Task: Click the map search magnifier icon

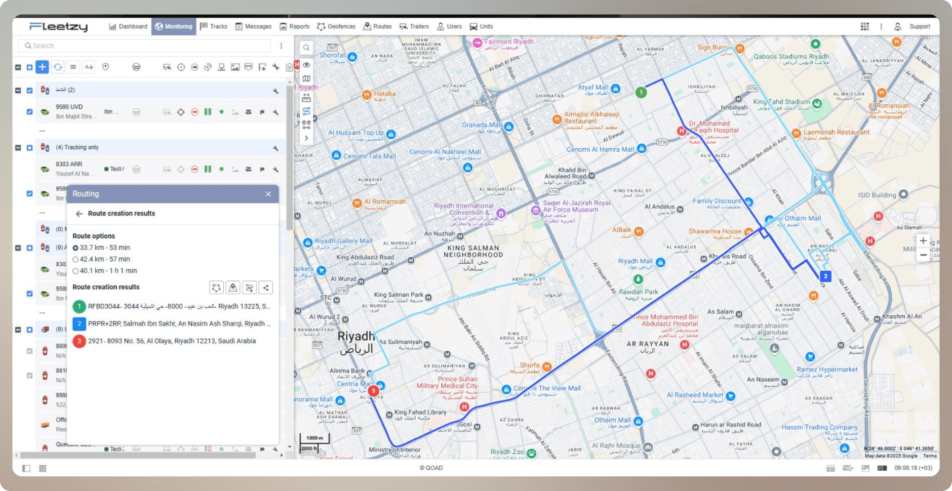Action: coord(306,48)
